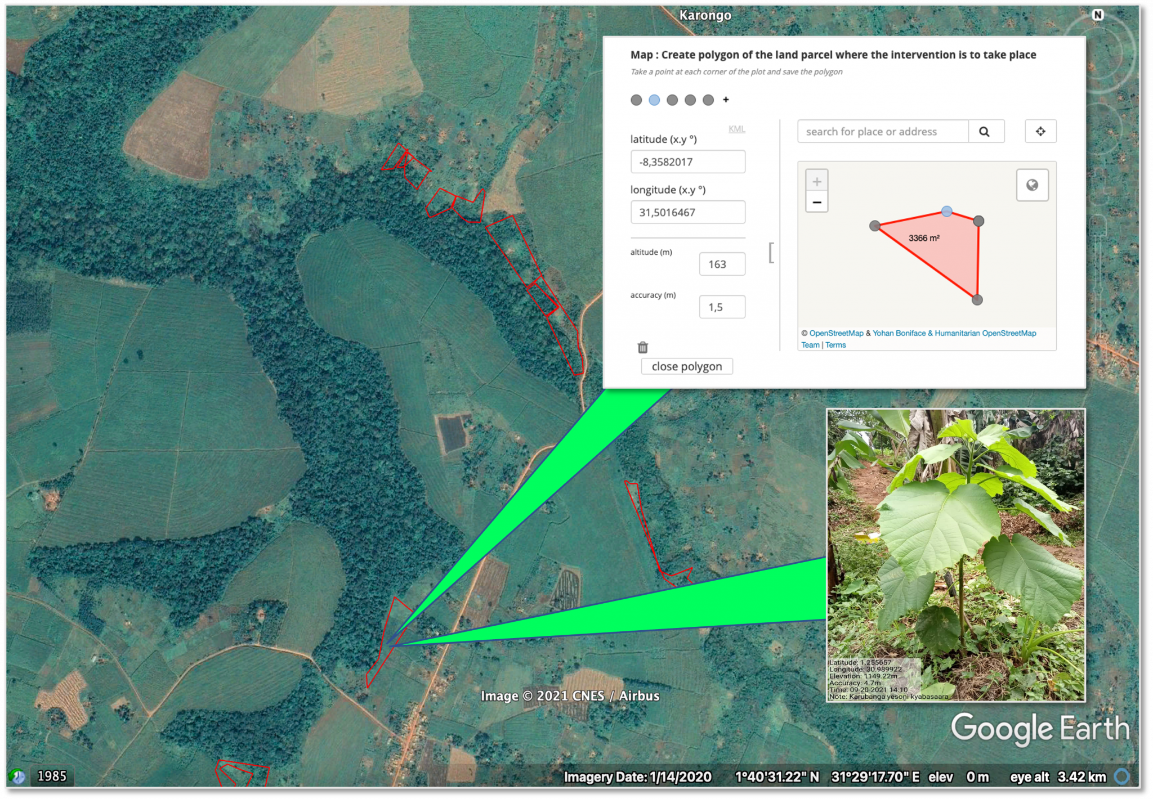Click the bottom vertex of the mini map polygon
The width and height of the screenshot is (1153, 799).
pyautogui.click(x=977, y=300)
